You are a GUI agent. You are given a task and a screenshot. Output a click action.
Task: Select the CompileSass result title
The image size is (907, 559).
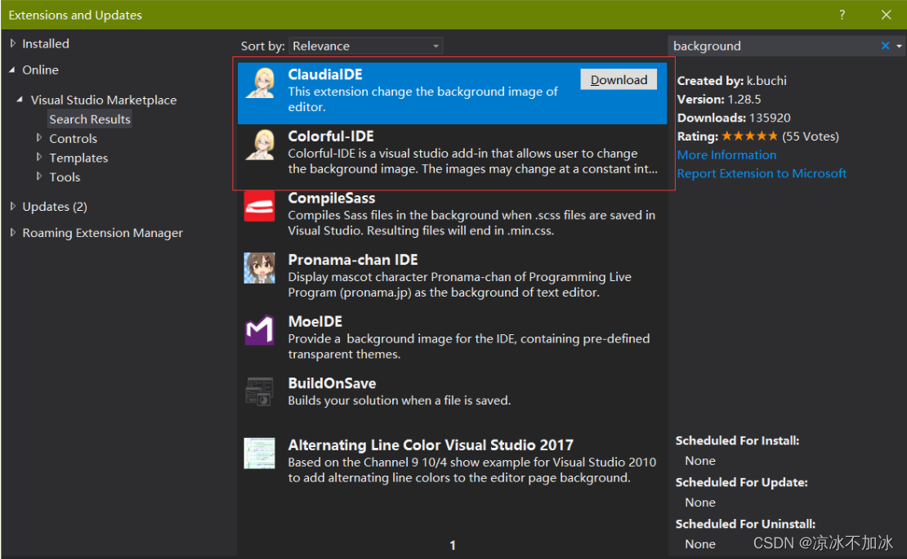coord(332,198)
